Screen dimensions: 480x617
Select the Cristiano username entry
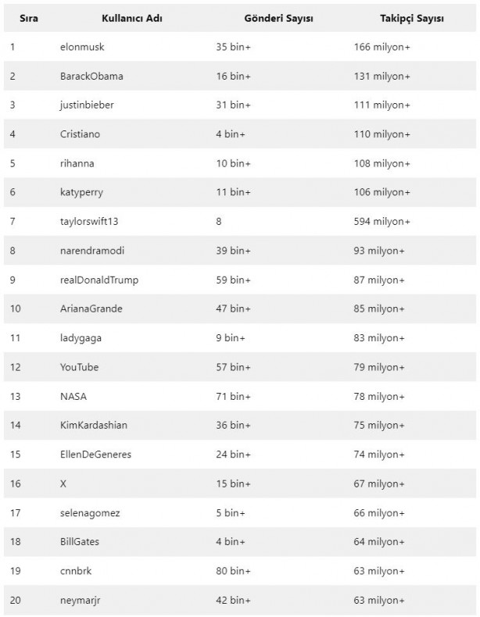coord(80,134)
